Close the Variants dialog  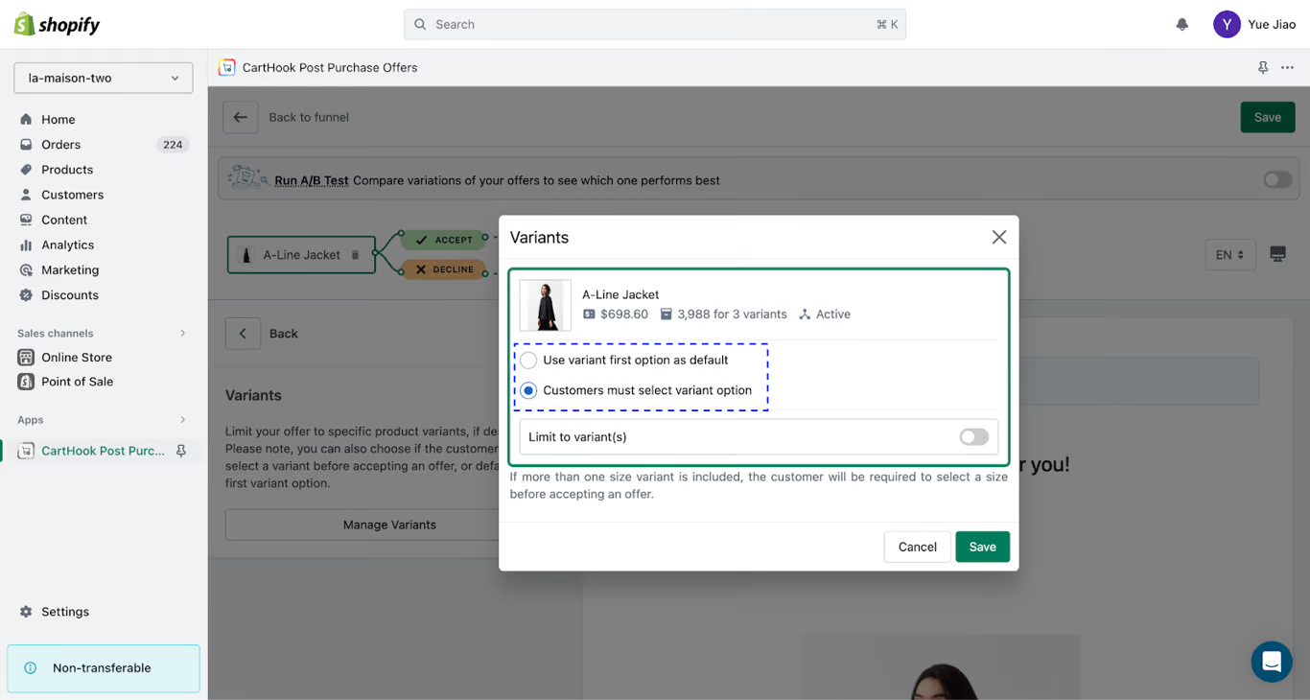click(998, 237)
